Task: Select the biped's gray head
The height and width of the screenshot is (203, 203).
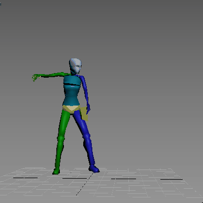Action: [75, 65]
